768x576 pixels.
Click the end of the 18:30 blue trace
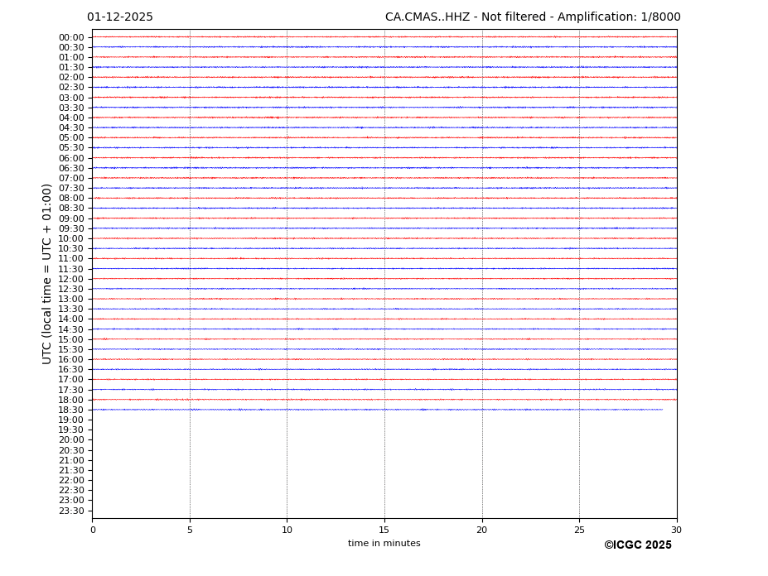coord(662,409)
